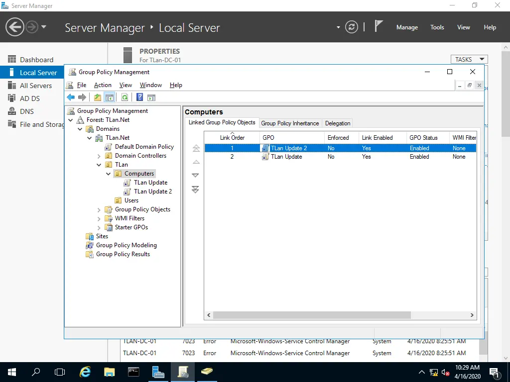This screenshot has height=382, width=510.
Task: Toggle the Show/Hide Action Pane icon
Action: 151,97
